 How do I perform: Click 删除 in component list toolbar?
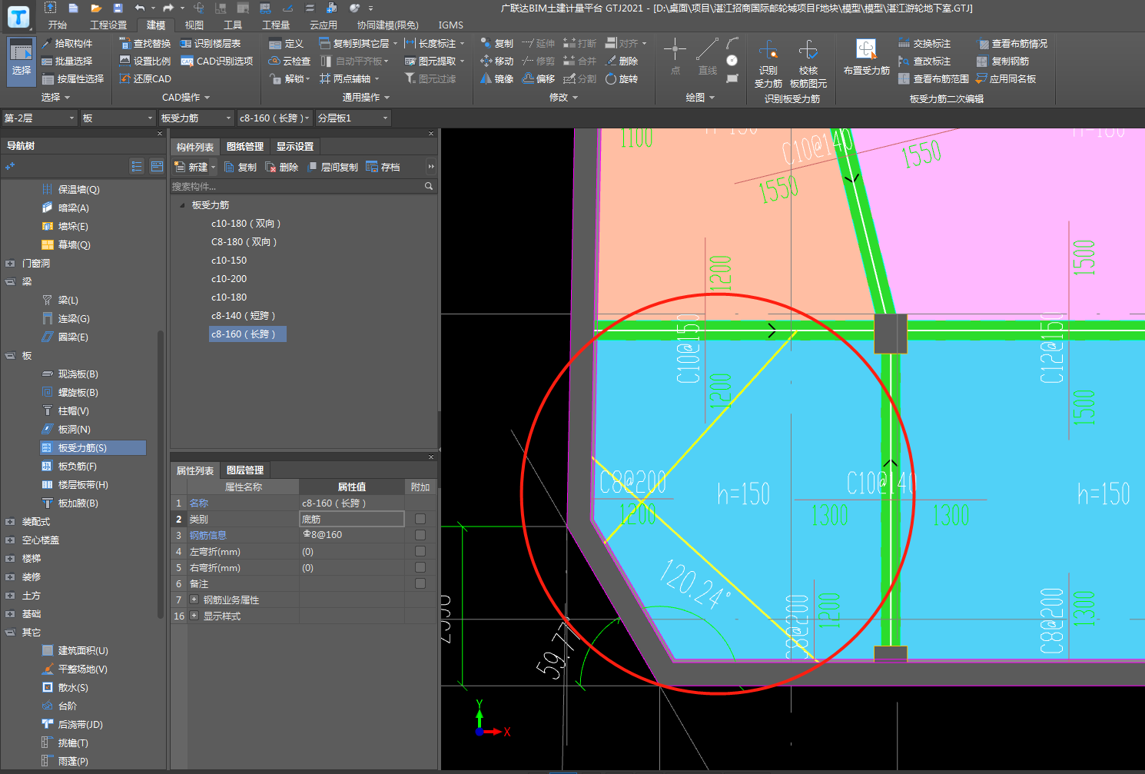[282, 167]
